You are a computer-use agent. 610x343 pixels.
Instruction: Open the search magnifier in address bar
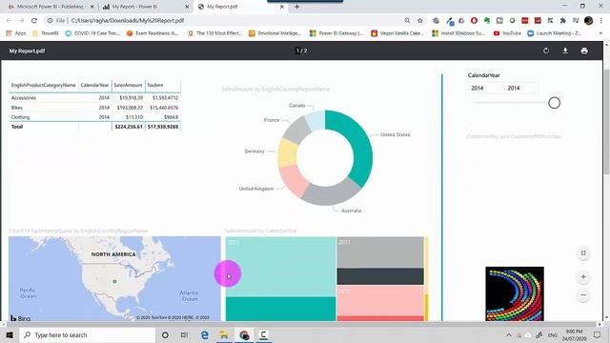(x=407, y=21)
